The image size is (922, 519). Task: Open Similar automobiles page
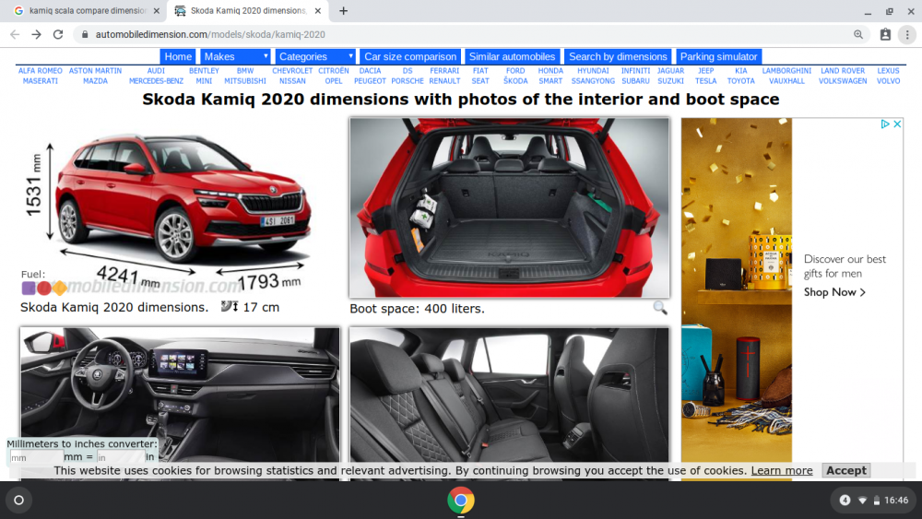tap(512, 56)
